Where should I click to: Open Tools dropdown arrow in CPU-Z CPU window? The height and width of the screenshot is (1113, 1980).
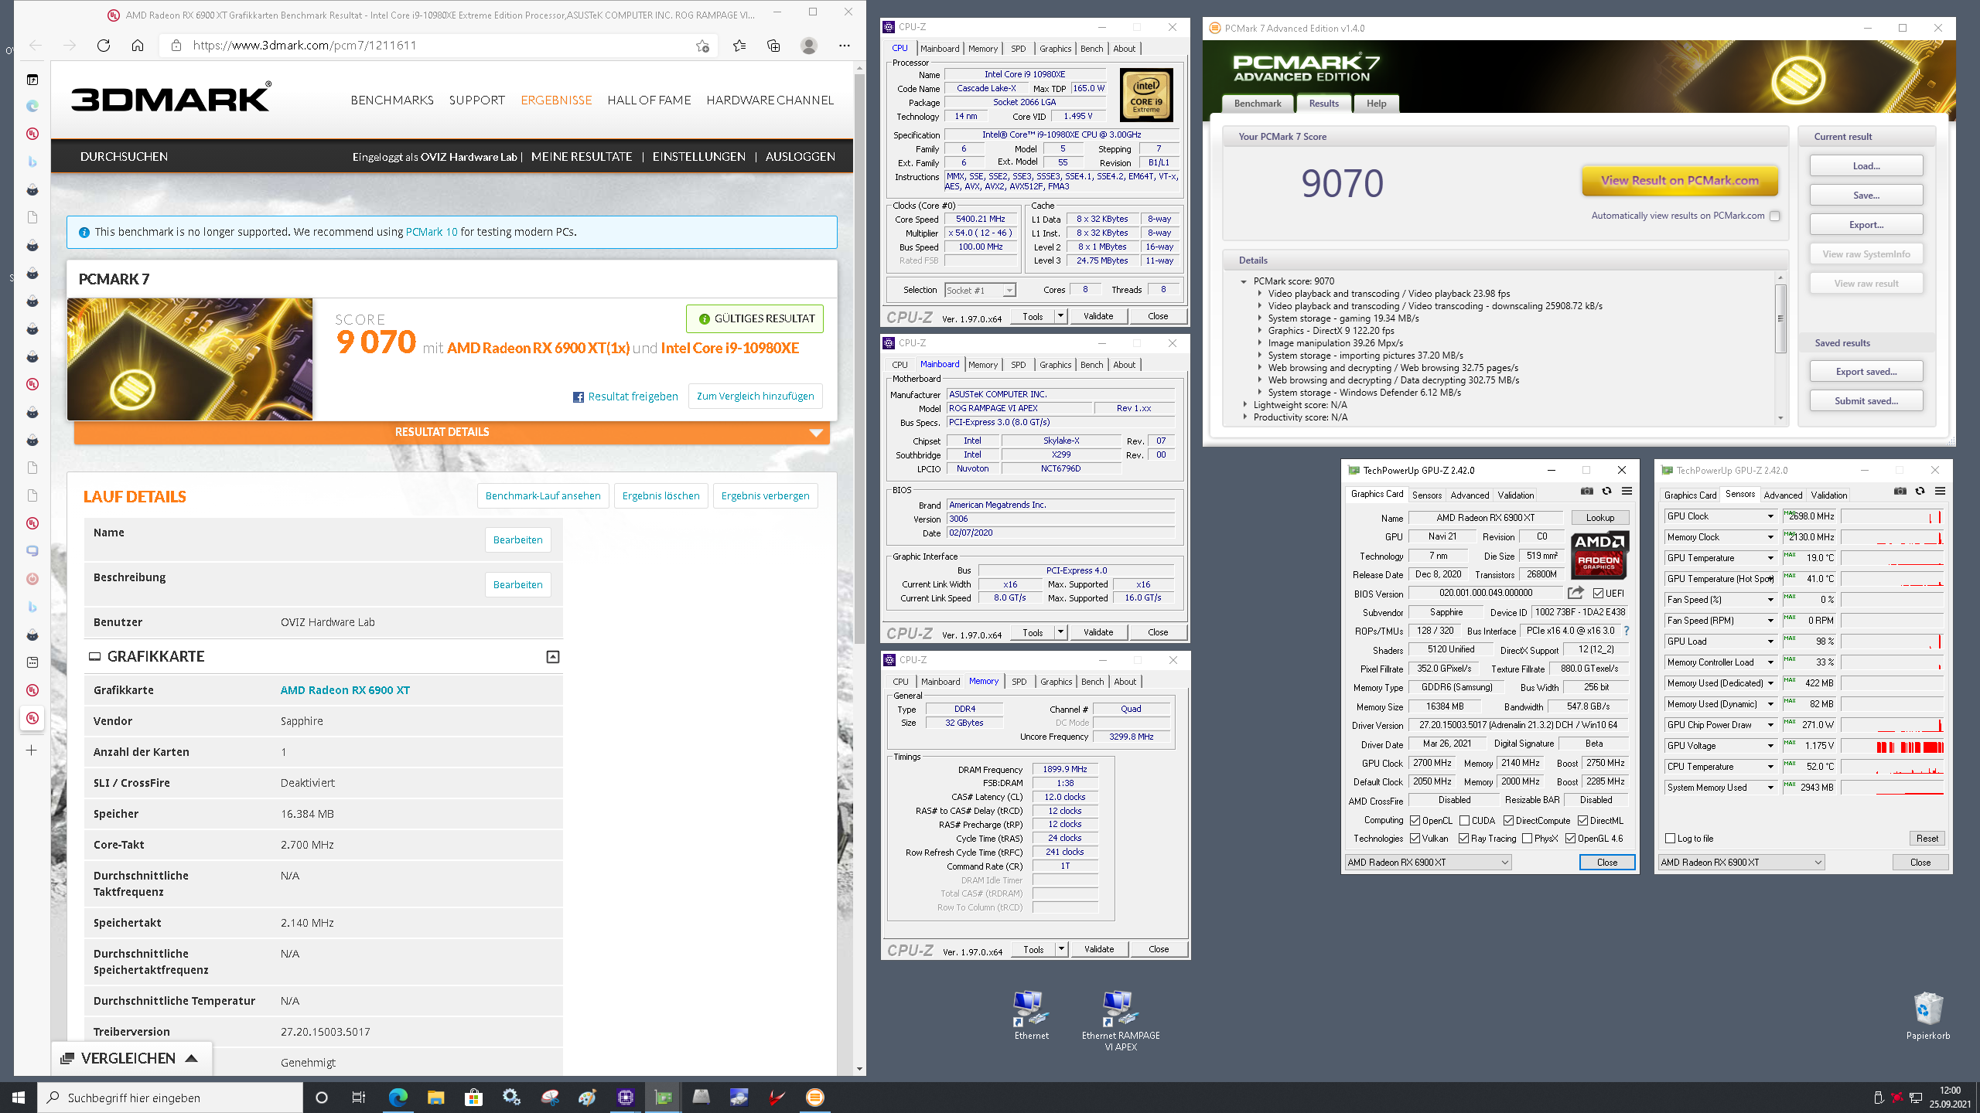(1060, 316)
